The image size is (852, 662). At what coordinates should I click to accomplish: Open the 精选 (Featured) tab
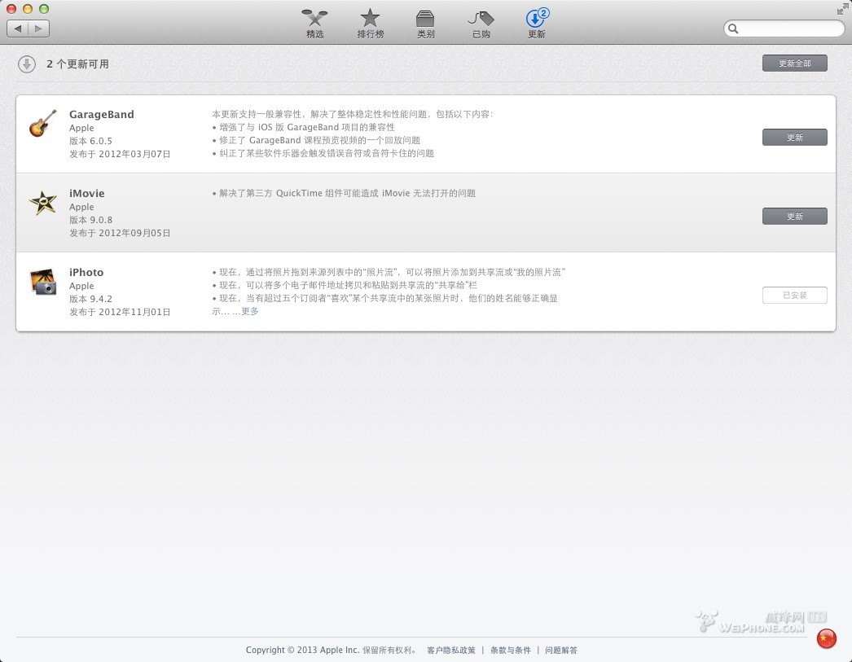pos(314,24)
